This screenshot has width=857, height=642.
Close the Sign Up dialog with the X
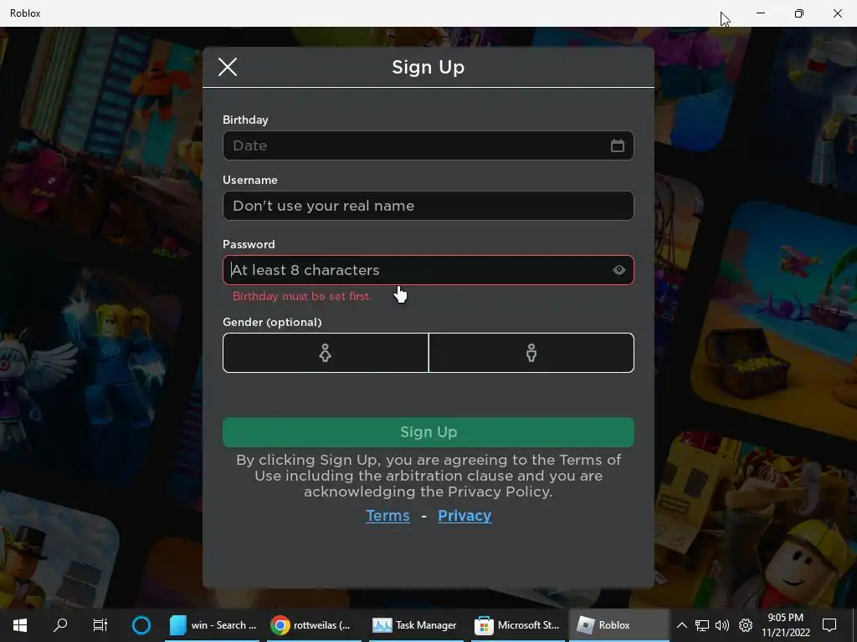coord(228,67)
